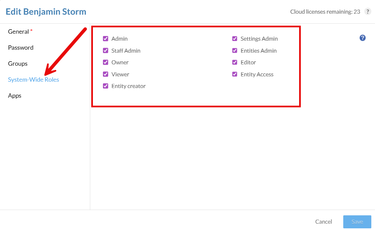Click the Cloud licenses remaining: 23 text
This screenshot has width=375, height=230.
[325, 12]
